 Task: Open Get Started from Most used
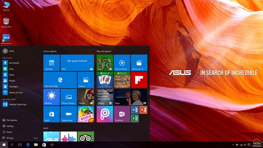tap(20, 63)
